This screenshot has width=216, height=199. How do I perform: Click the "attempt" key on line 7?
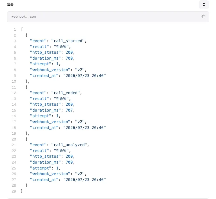(x=41, y=64)
